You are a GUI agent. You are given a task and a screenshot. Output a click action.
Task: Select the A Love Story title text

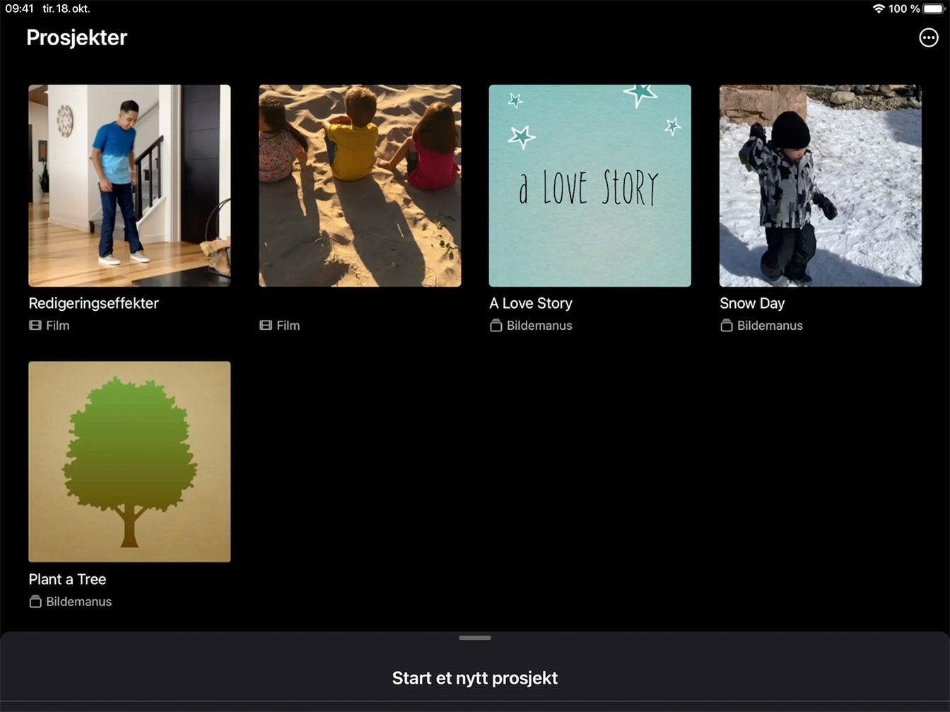click(x=531, y=303)
